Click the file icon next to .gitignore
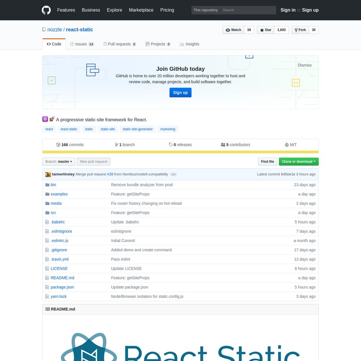361x361 pixels. coord(47,250)
